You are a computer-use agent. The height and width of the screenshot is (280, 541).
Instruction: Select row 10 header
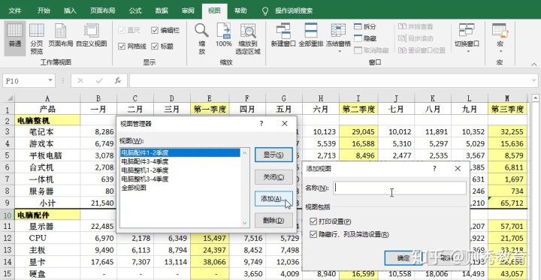[8, 215]
